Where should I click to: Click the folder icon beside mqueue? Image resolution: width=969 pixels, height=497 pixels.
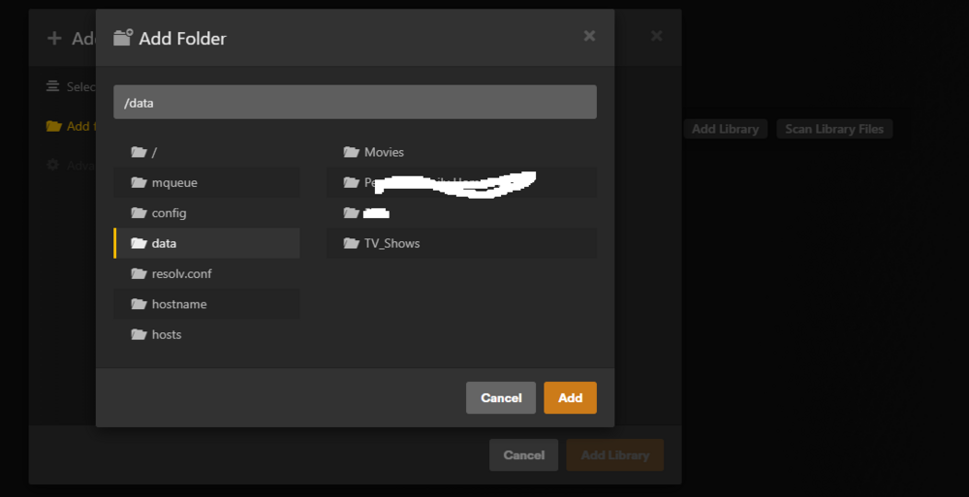pyautogui.click(x=139, y=182)
